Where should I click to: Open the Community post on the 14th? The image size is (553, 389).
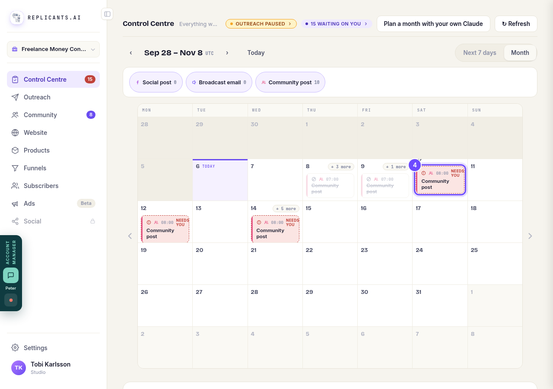pyautogui.click(x=275, y=229)
